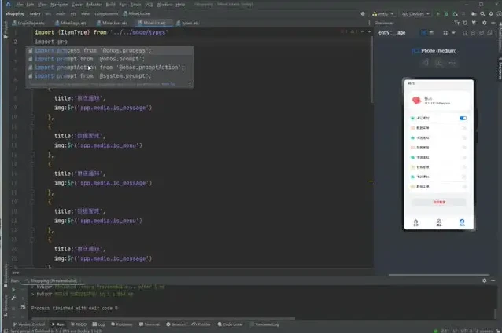Open the Profiler tool window
Viewport: 502px width, 333px height.
tap(201, 324)
